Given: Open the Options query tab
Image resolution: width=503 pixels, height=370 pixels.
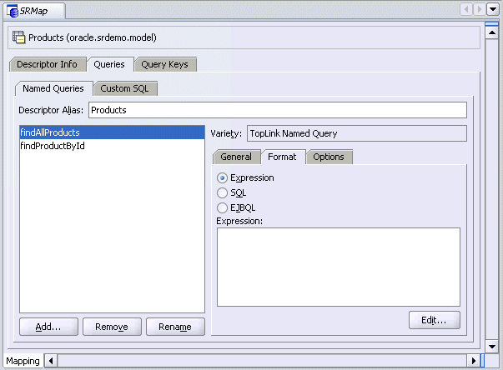Looking at the screenshot, I should [329, 157].
